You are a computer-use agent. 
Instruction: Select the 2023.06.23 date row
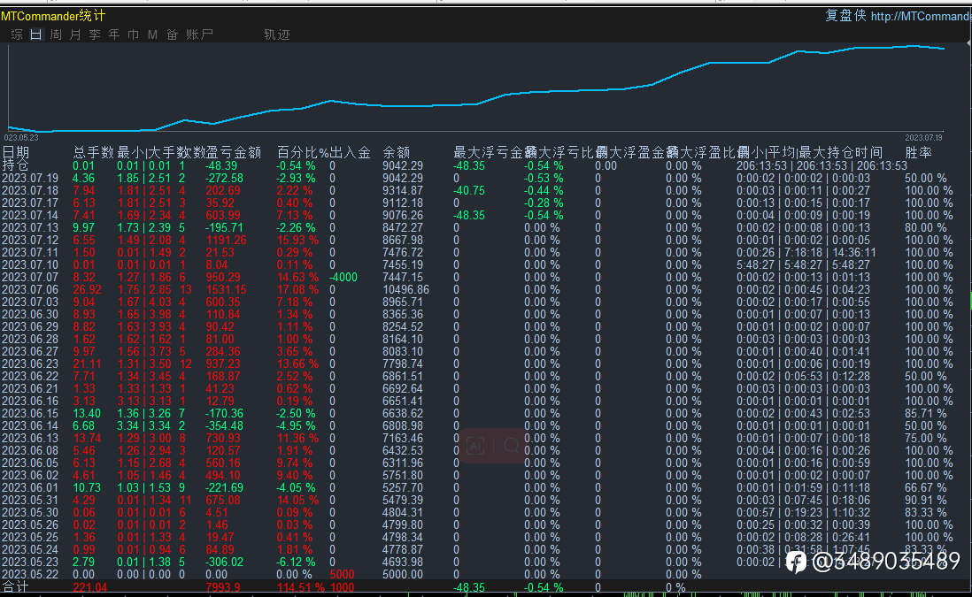pos(30,364)
